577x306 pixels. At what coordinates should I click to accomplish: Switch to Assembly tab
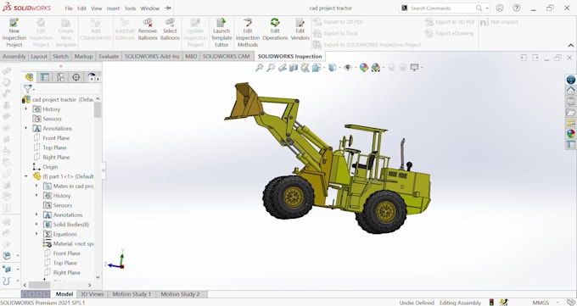coord(14,56)
